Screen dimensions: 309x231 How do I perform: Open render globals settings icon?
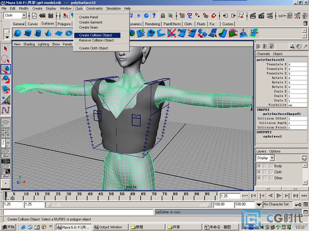coord(270,15)
